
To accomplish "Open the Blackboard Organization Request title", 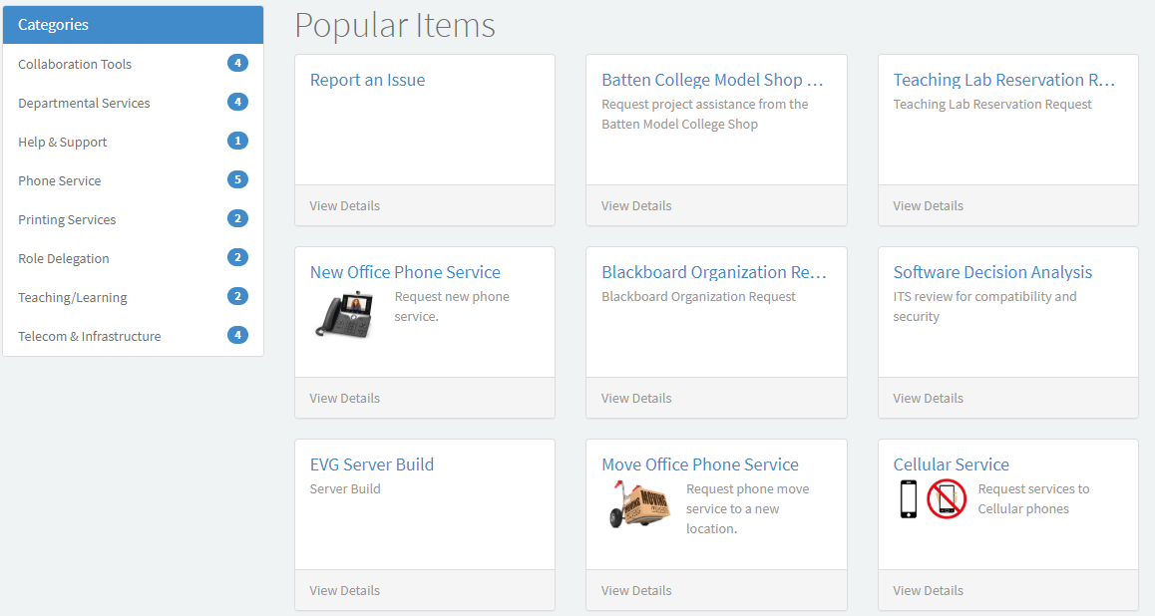I will click(714, 272).
